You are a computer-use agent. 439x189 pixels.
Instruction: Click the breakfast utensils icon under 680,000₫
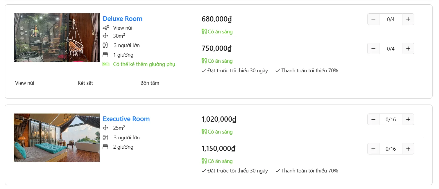204,32
